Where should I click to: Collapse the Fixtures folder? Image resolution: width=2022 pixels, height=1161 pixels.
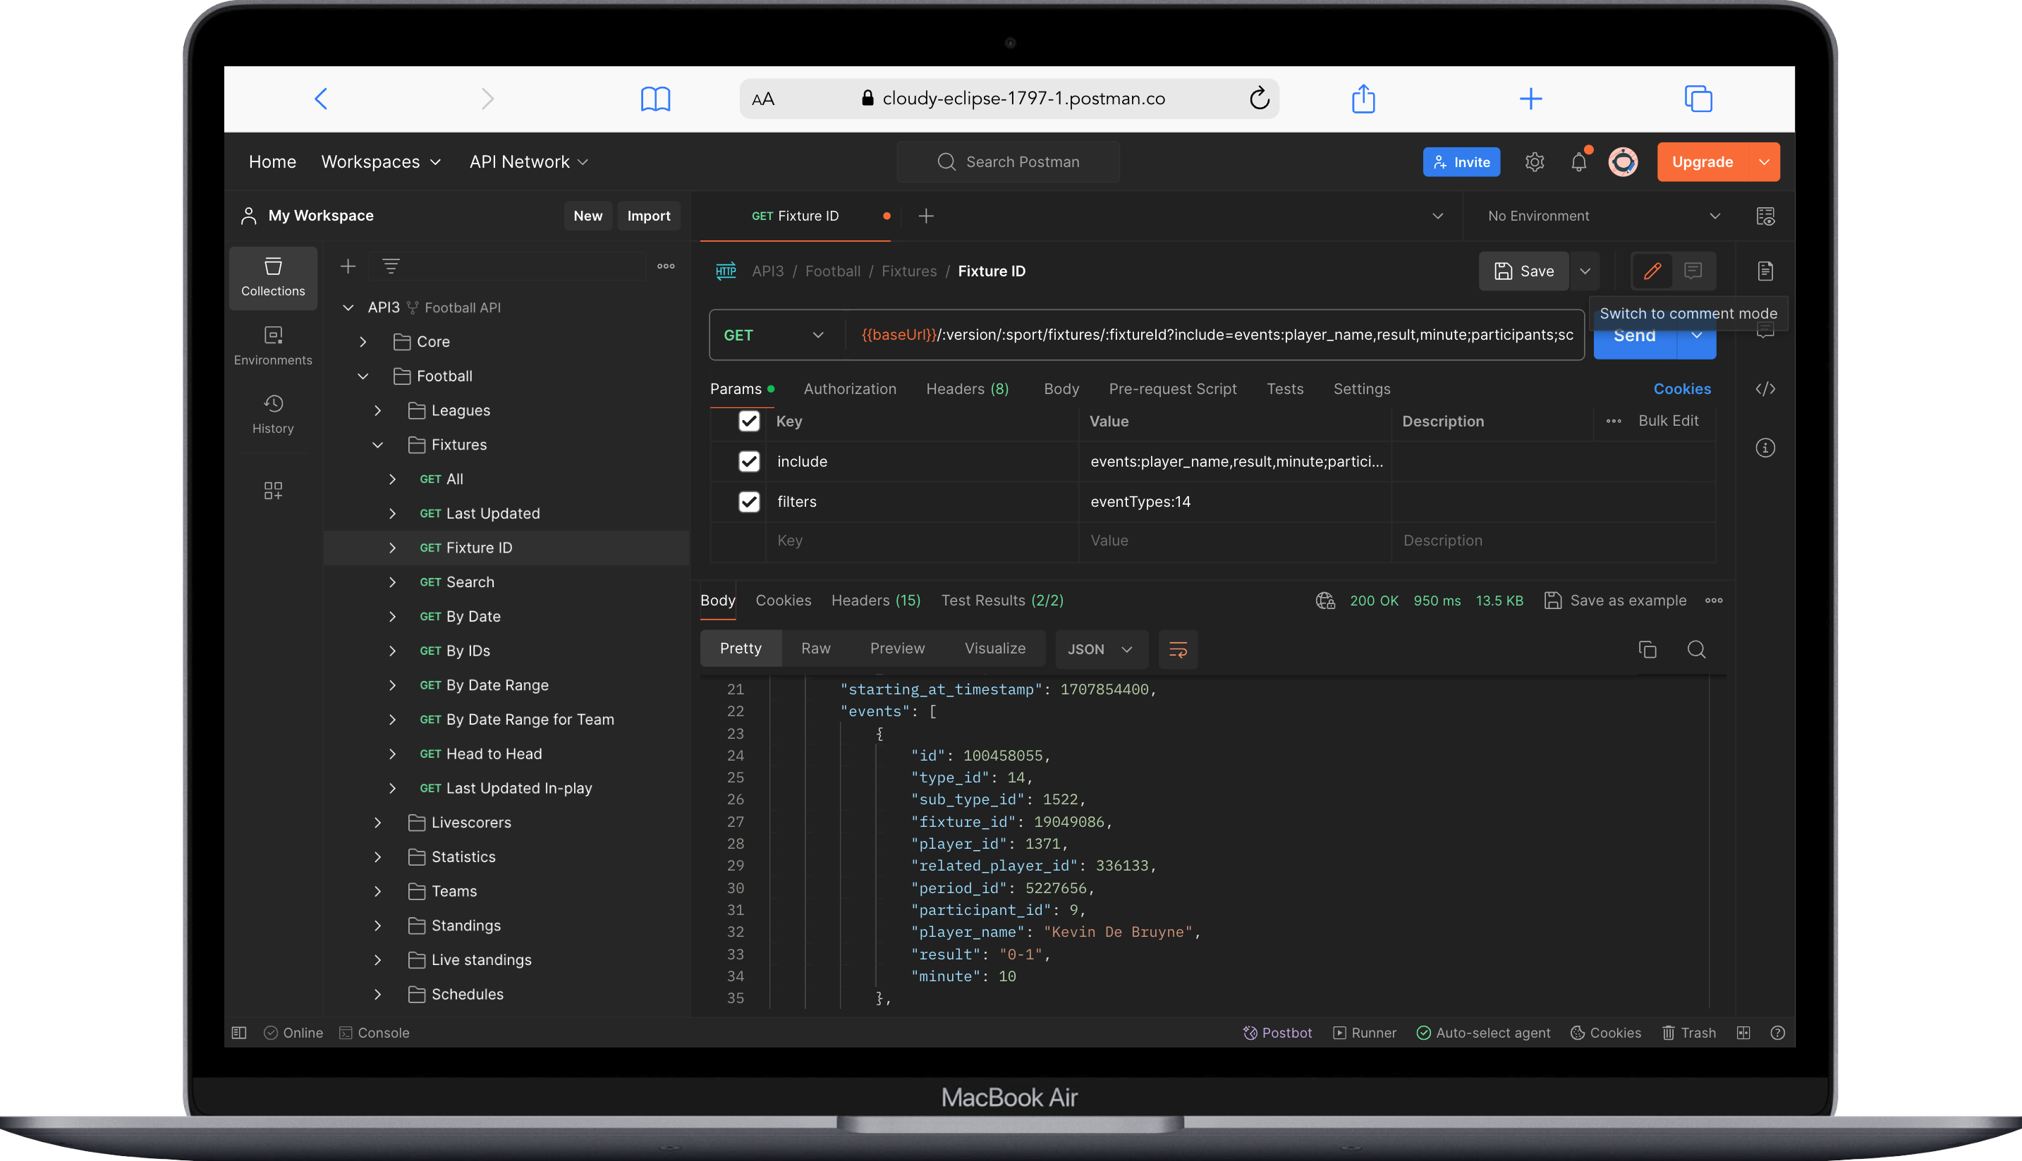click(377, 445)
